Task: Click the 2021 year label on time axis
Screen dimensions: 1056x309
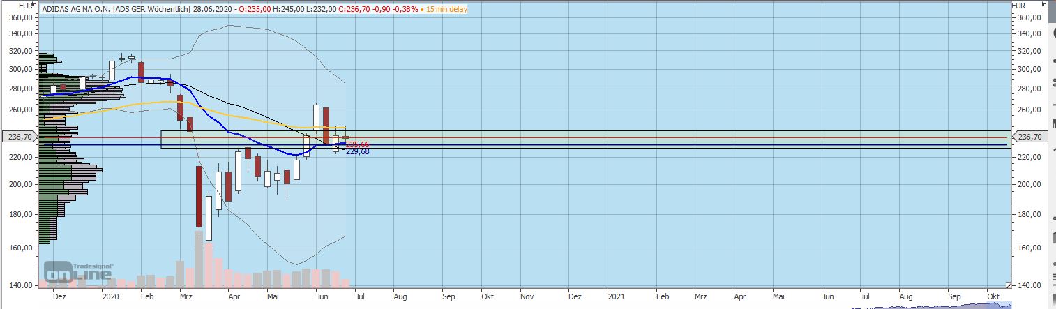Action: 616,296
